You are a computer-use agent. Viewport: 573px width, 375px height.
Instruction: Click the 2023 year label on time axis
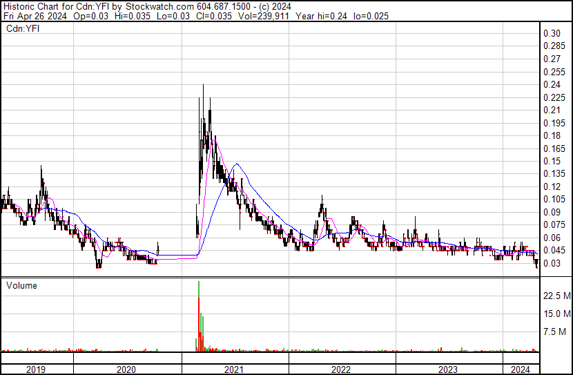[x=448, y=369]
